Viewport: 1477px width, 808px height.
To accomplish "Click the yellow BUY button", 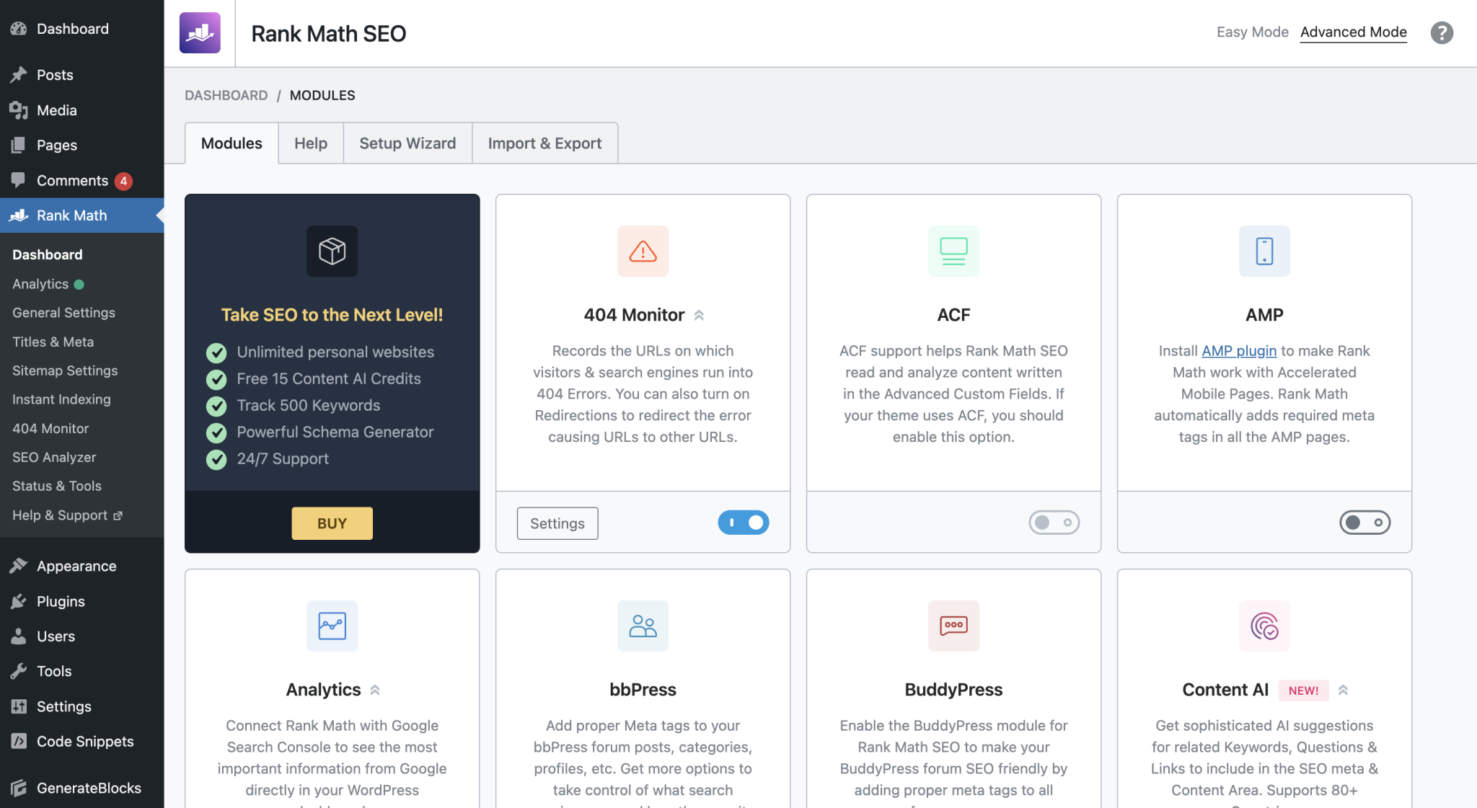I will point(332,523).
